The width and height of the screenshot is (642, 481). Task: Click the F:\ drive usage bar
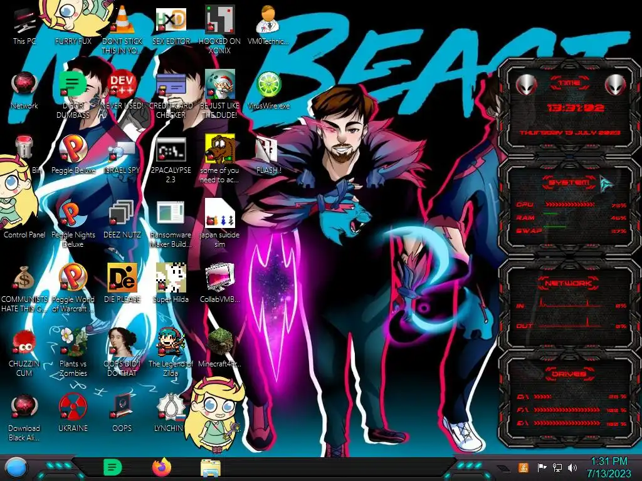567,410
